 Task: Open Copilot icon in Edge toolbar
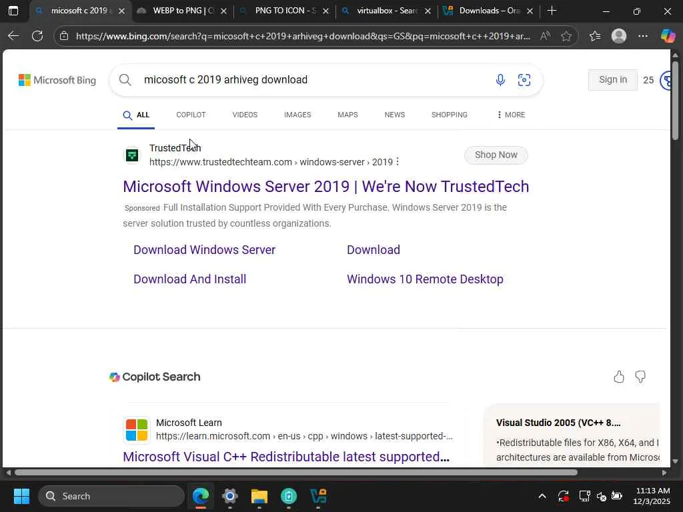point(668,36)
